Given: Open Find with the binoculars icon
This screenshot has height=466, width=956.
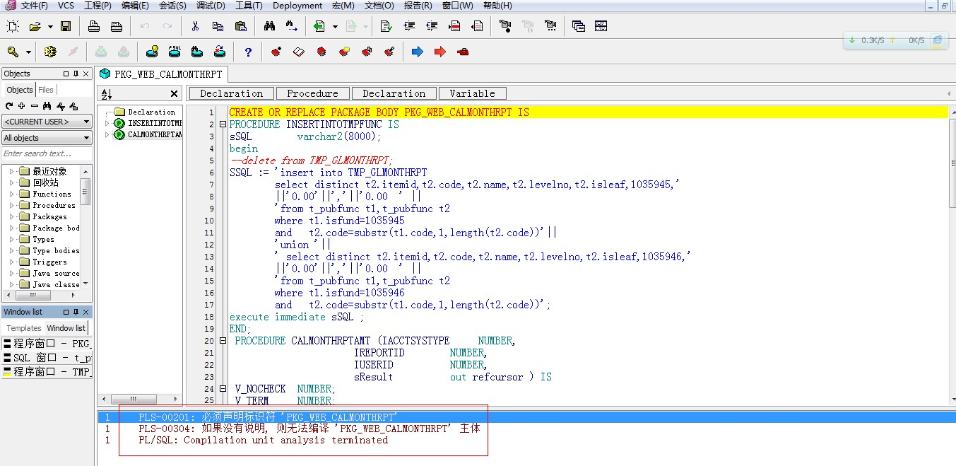Looking at the screenshot, I should coord(269,27).
